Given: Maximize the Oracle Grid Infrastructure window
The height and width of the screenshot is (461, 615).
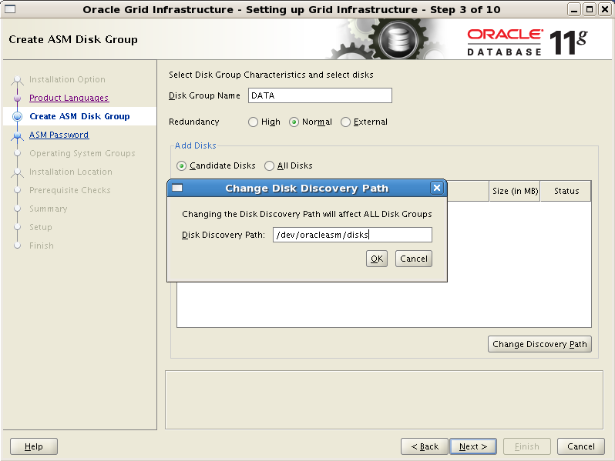Looking at the screenshot, I should coord(589,9).
